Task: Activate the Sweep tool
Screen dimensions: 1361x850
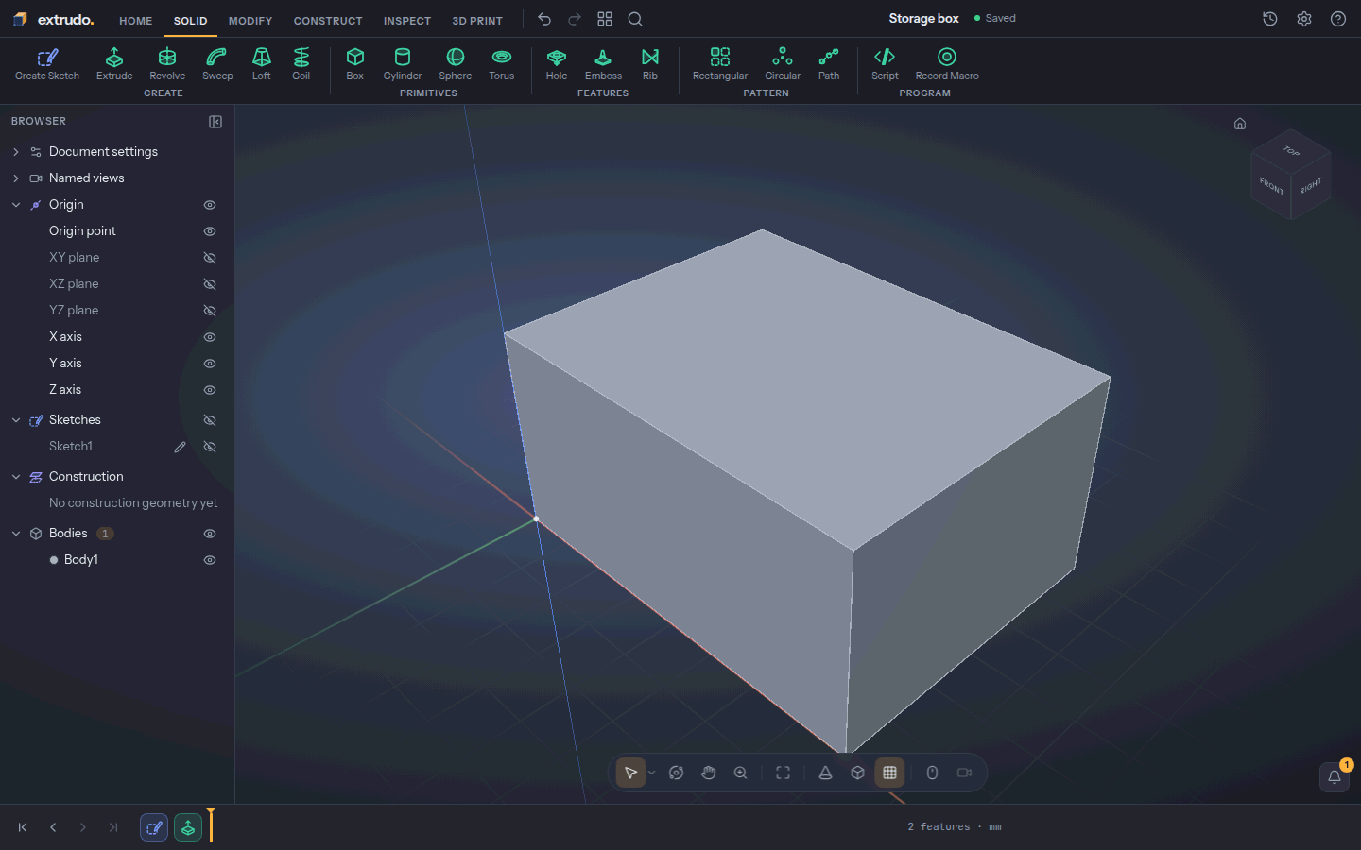Action: [x=217, y=64]
